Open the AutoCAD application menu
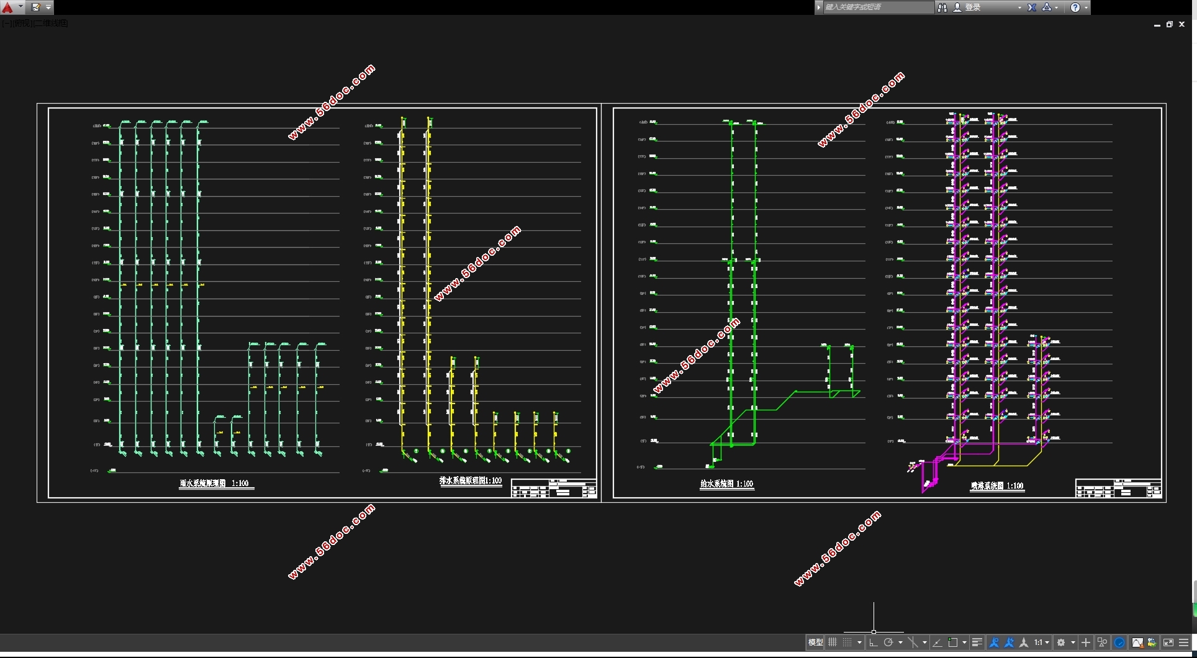 pyautogui.click(x=9, y=7)
